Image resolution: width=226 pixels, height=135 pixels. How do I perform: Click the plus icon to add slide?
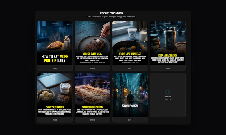[168, 92]
